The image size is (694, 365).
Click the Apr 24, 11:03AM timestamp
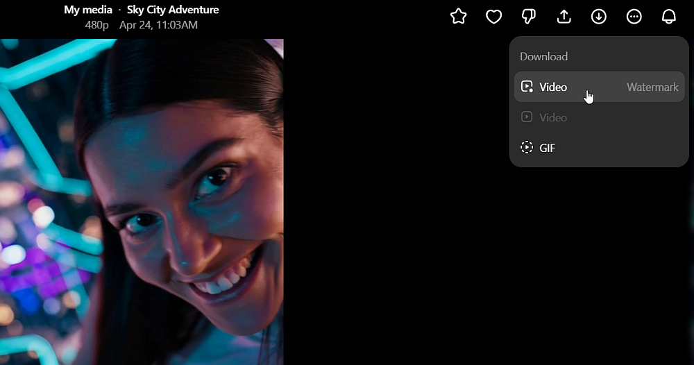click(x=158, y=25)
